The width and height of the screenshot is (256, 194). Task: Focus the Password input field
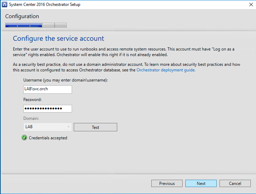(48, 109)
